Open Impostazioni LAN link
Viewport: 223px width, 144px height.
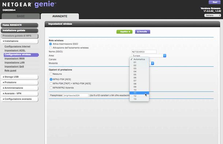[15, 62]
